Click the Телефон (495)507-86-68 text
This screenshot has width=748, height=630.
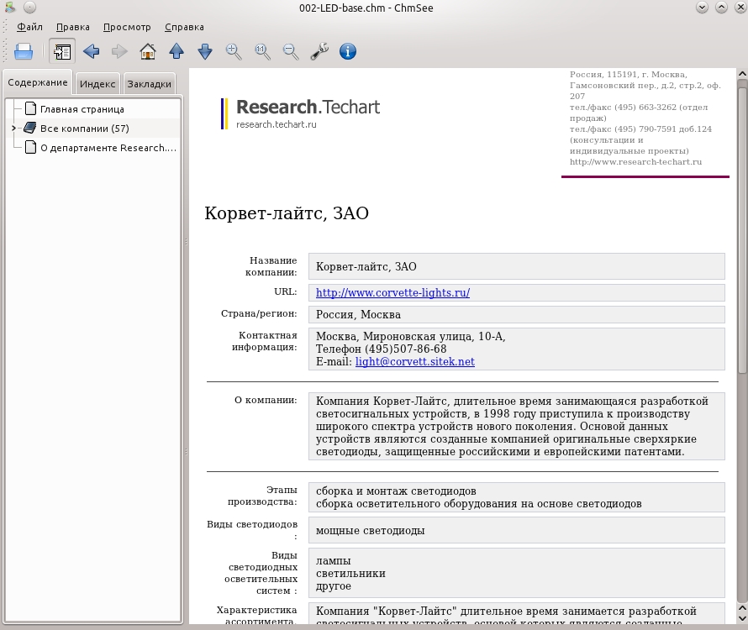point(382,349)
